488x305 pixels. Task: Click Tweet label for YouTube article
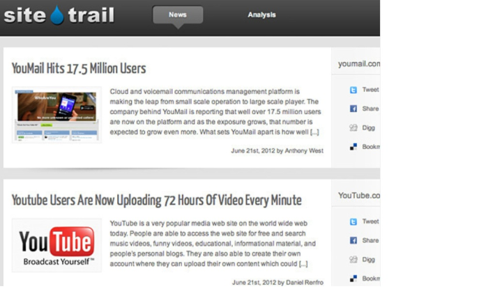point(370,221)
